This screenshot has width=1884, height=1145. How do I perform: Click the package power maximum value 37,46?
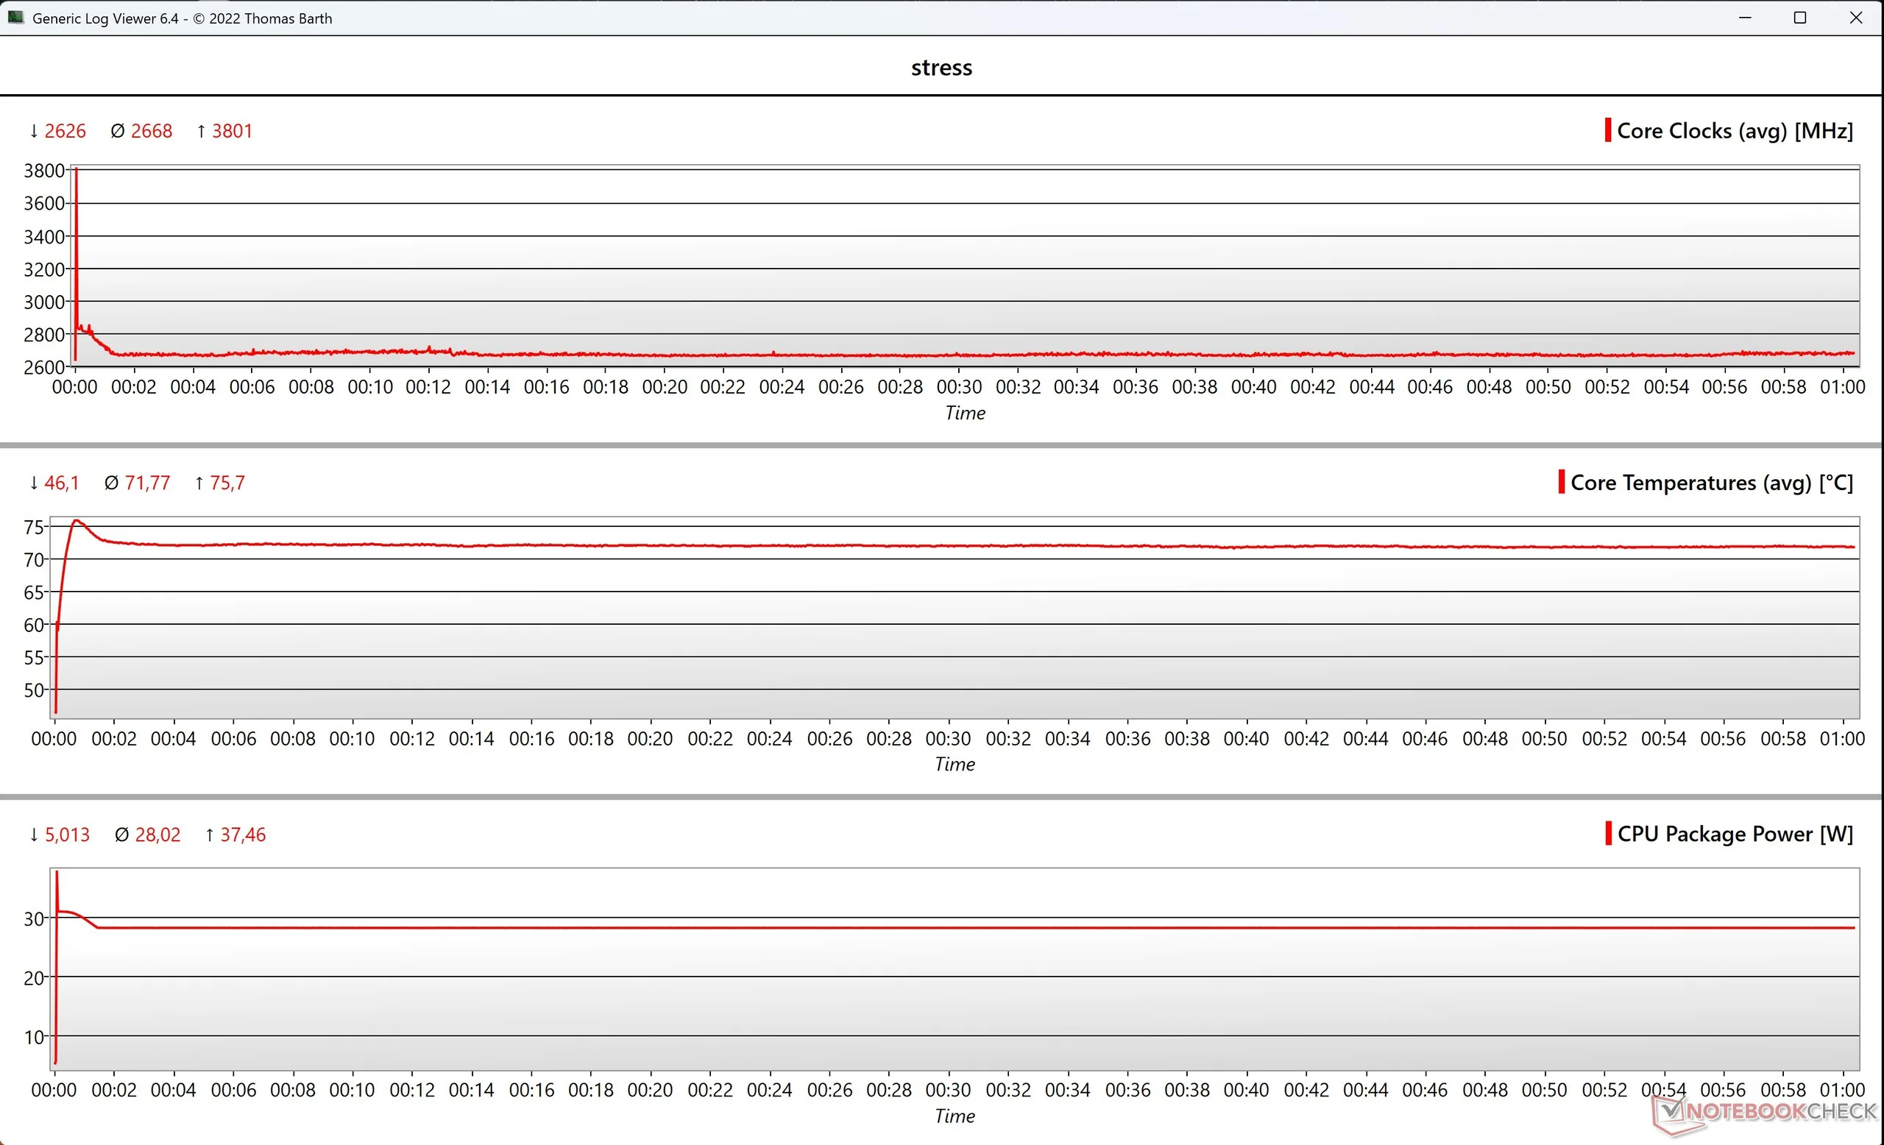pos(243,834)
